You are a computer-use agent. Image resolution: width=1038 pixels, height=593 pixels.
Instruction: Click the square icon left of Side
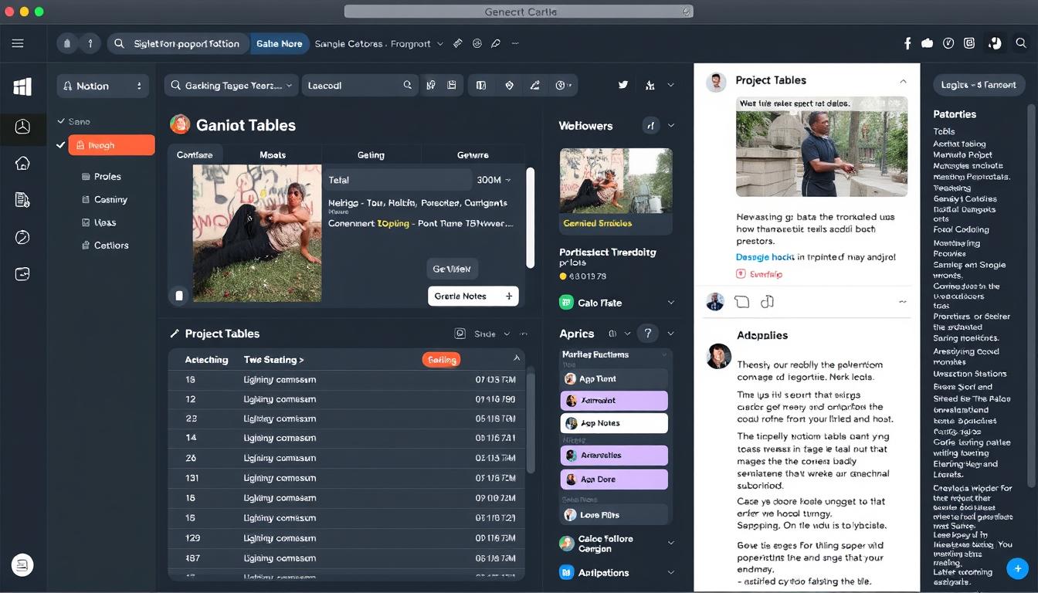[460, 334]
